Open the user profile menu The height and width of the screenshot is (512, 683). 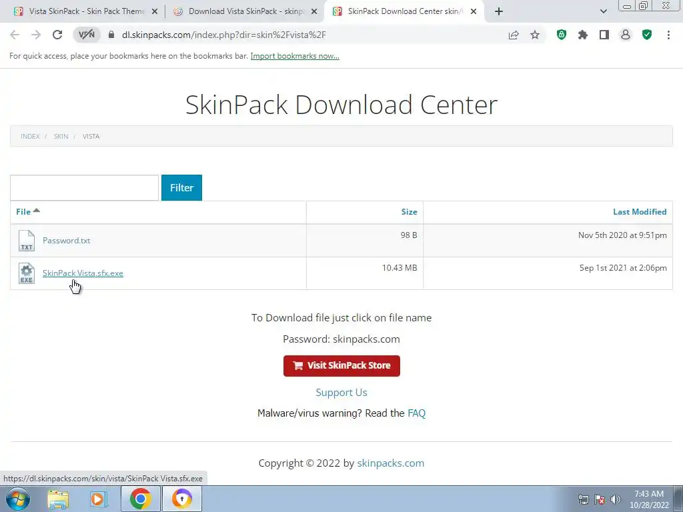coord(626,35)
